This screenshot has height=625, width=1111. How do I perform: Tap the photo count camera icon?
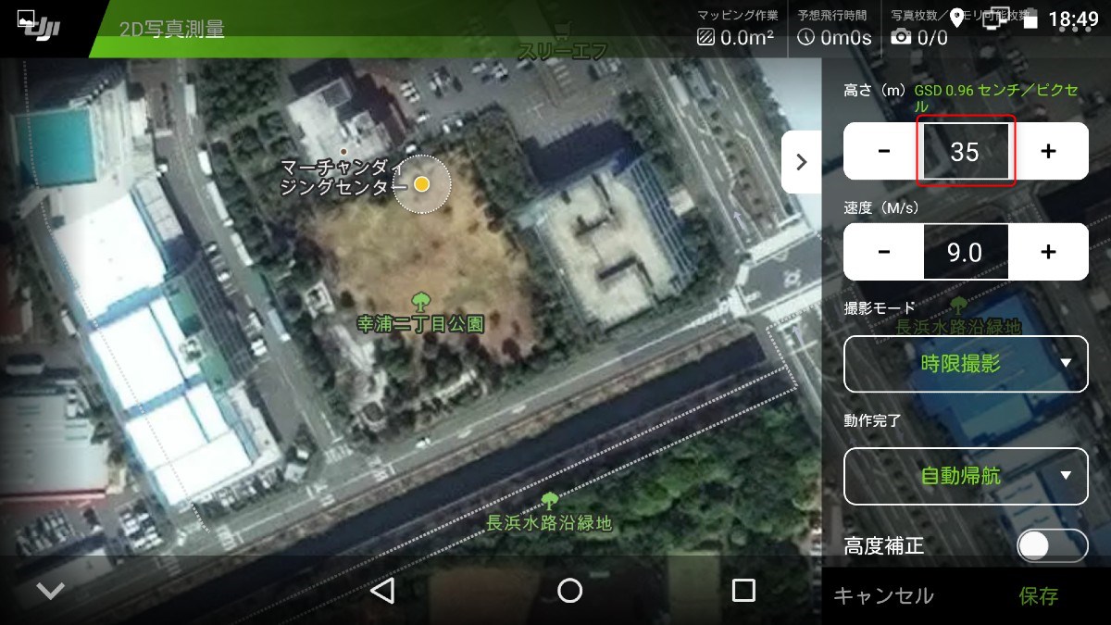coord(900,38)
